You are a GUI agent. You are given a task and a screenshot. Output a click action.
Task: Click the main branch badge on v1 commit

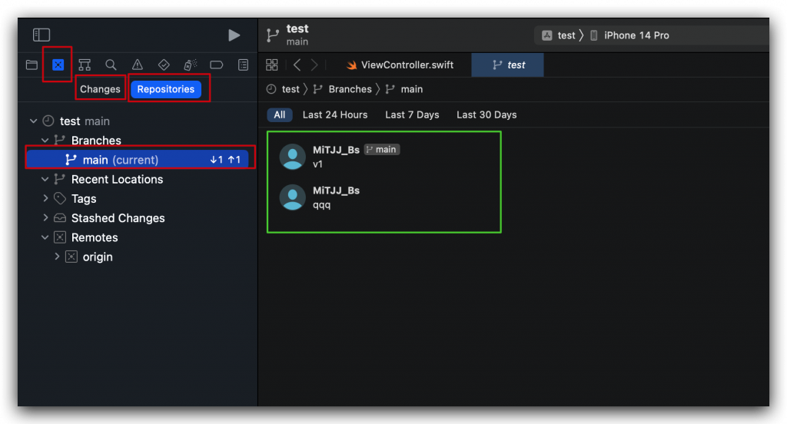point(382,150)
